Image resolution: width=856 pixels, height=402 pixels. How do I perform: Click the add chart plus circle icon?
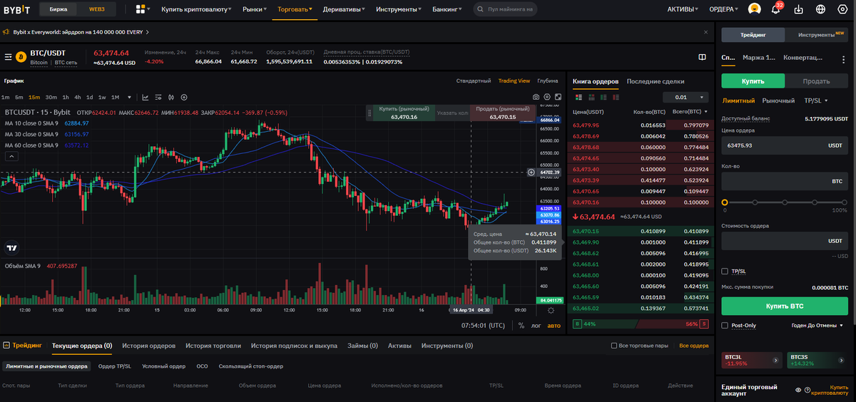tap(184, 97)
